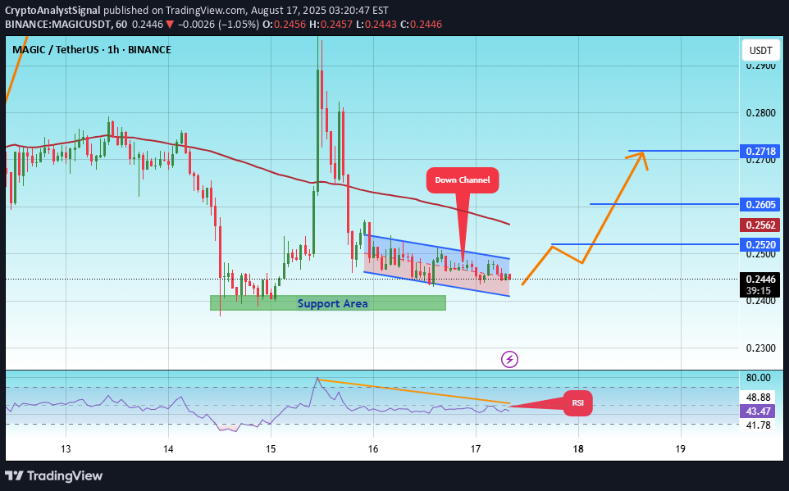This screenshot has width=789, height=491.
Task: Click the red 0.2562 moving average label
Action: tap(759, 225)
